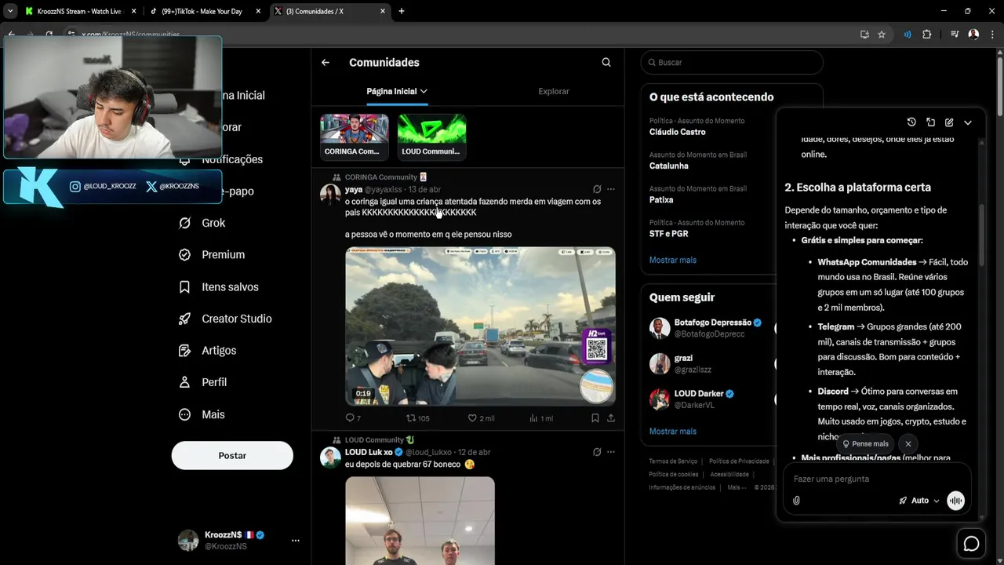1004x565 pixels.
Task: Open KroozzNS account switcher at bottom
Action: coord(240,540)
